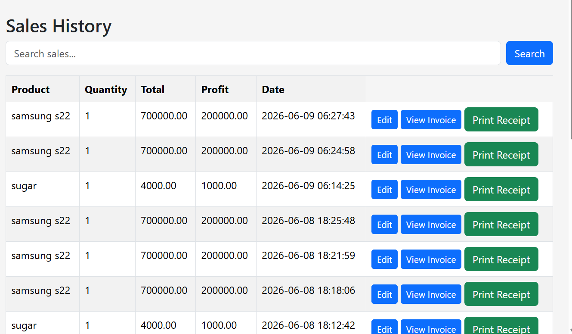
Task: Print Receipt for the 06:14:25 sugar sale
Action: tap(501, 189)
